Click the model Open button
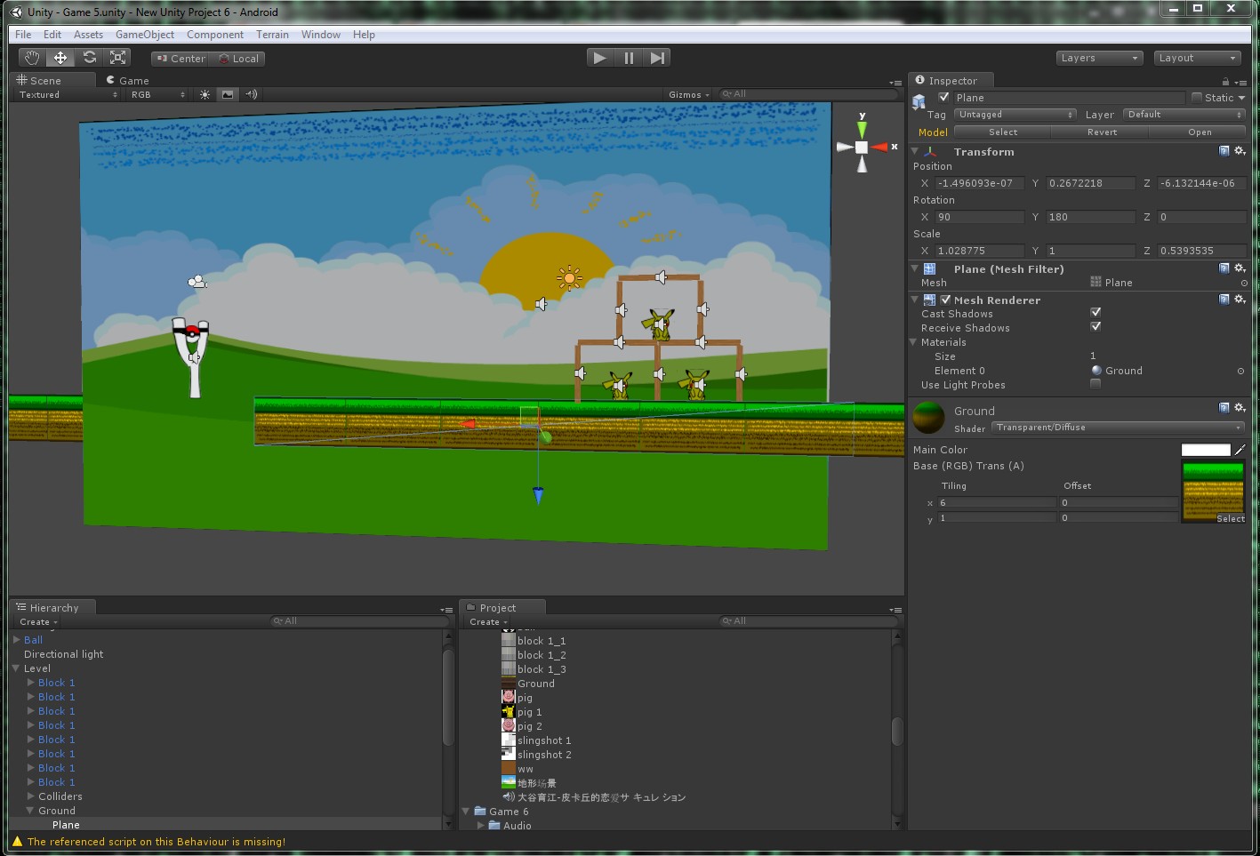The width and height of the screenshot is (1260, 856). pyautogui.click(x=1200, y=132)
